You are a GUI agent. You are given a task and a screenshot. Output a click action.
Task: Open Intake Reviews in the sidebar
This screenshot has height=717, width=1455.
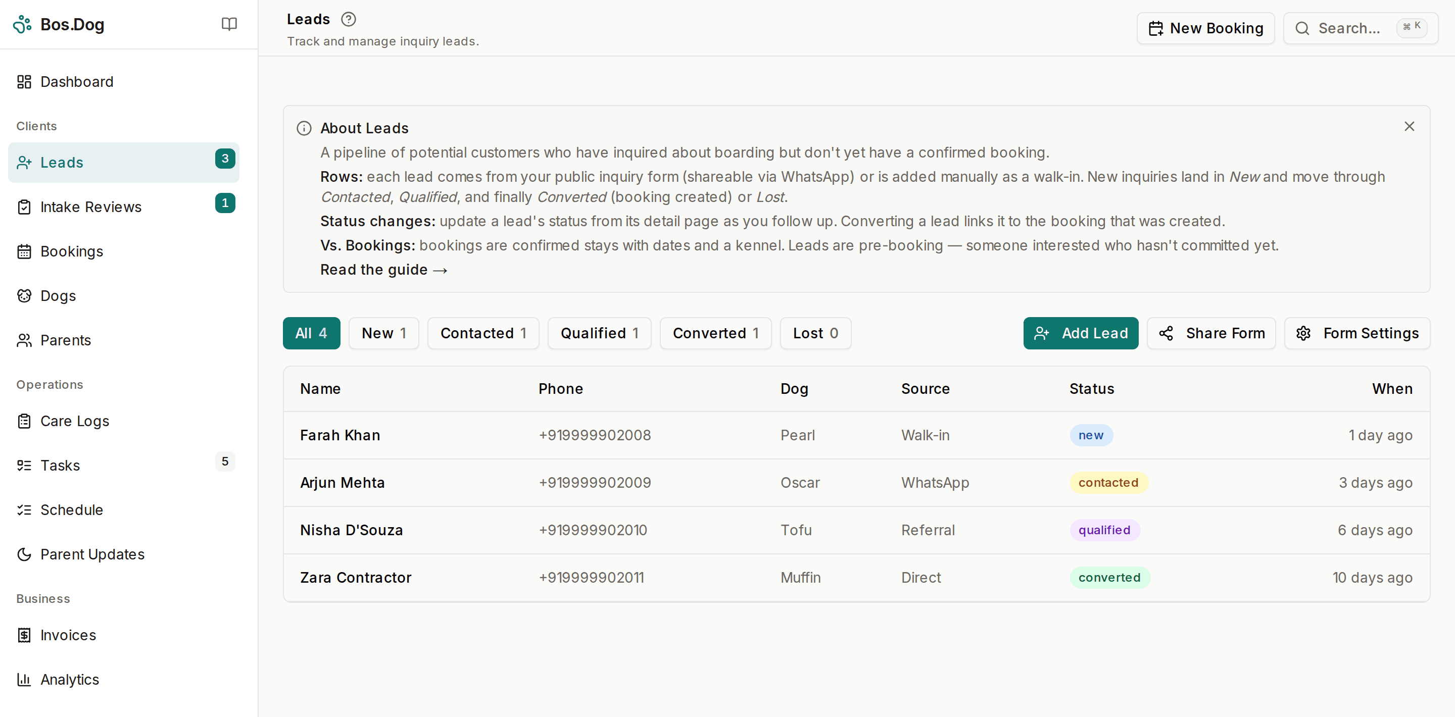tap(124, 207)
